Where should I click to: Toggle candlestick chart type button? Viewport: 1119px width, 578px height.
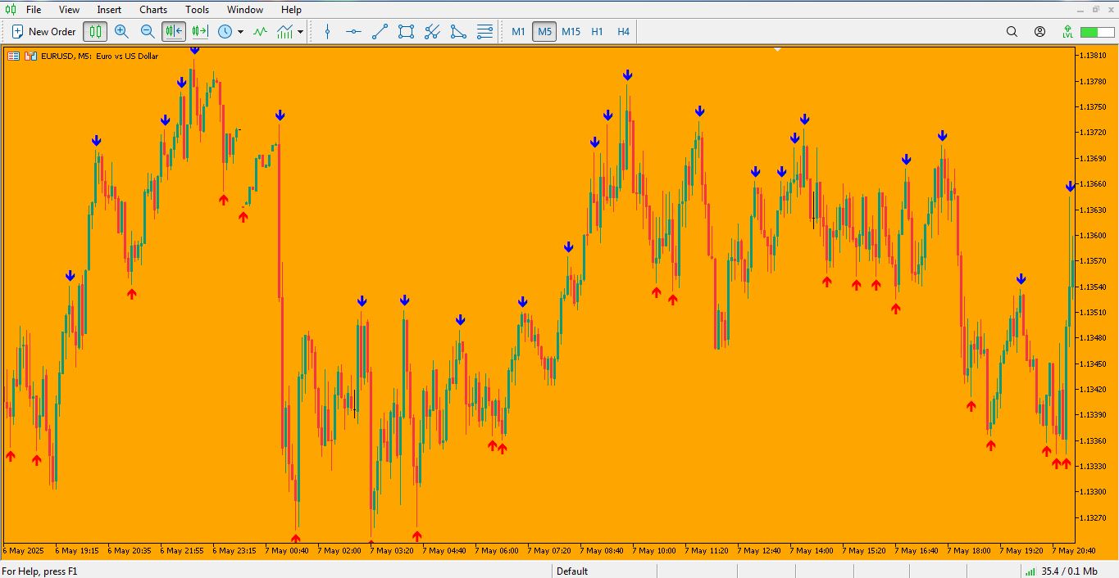[x=95, y=32]
